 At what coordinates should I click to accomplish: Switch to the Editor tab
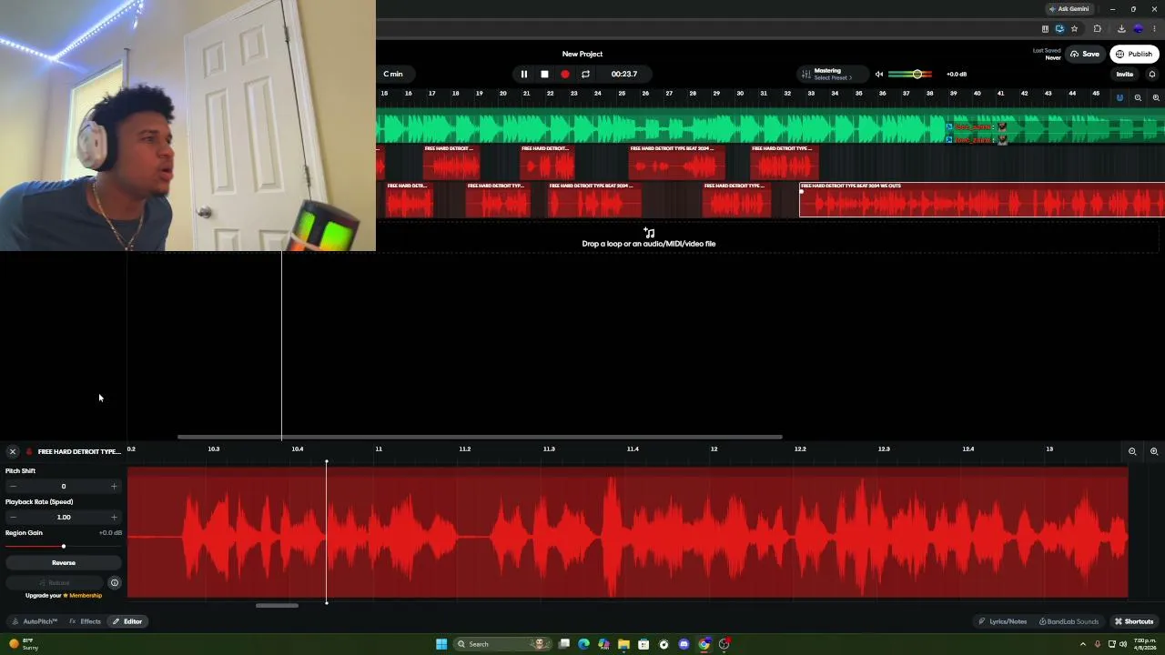coord(127,621)
